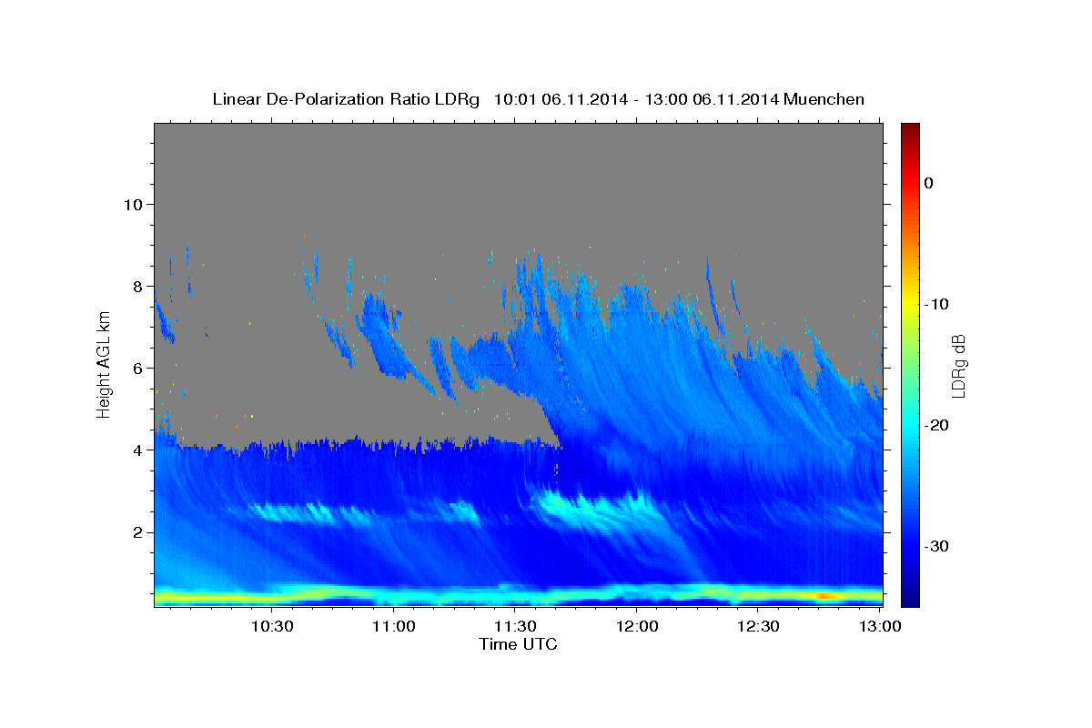Click the 11:30 time tick label
Screen dimensions: 1092x728
[x=515, y=626]
